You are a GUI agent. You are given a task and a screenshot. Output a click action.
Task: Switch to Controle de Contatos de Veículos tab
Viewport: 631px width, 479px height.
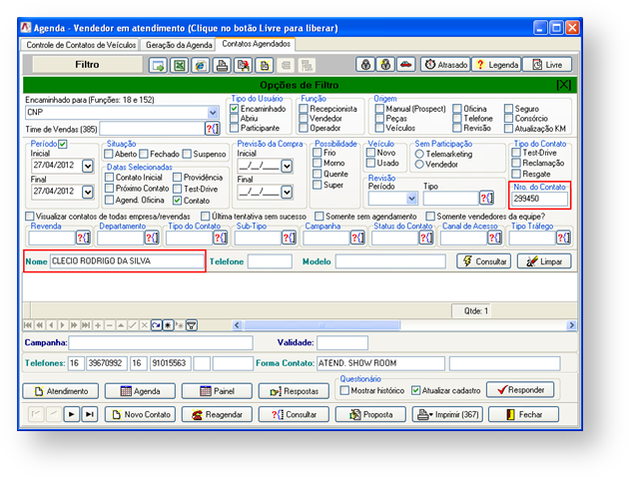tap(81, 45)
